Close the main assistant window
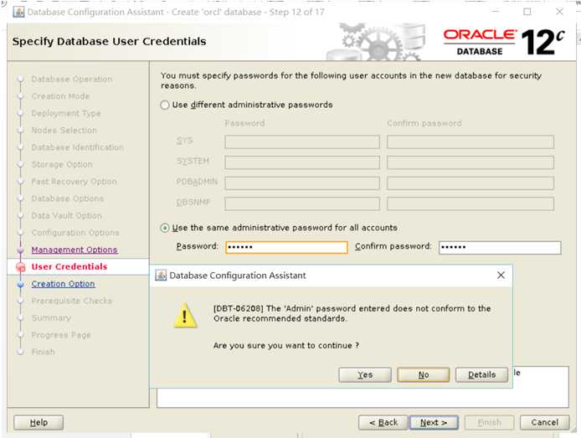581x438 pixels. tap(559, 12)
